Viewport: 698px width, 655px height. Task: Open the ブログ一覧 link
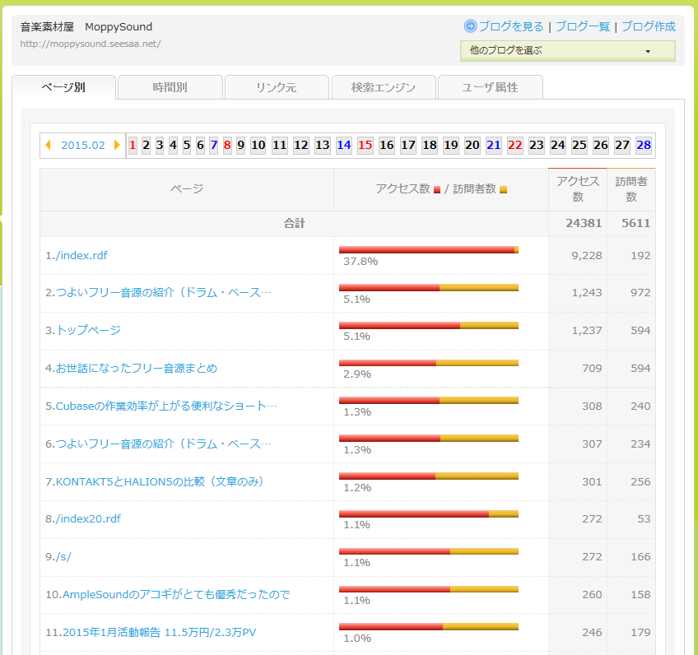(583, 26)
